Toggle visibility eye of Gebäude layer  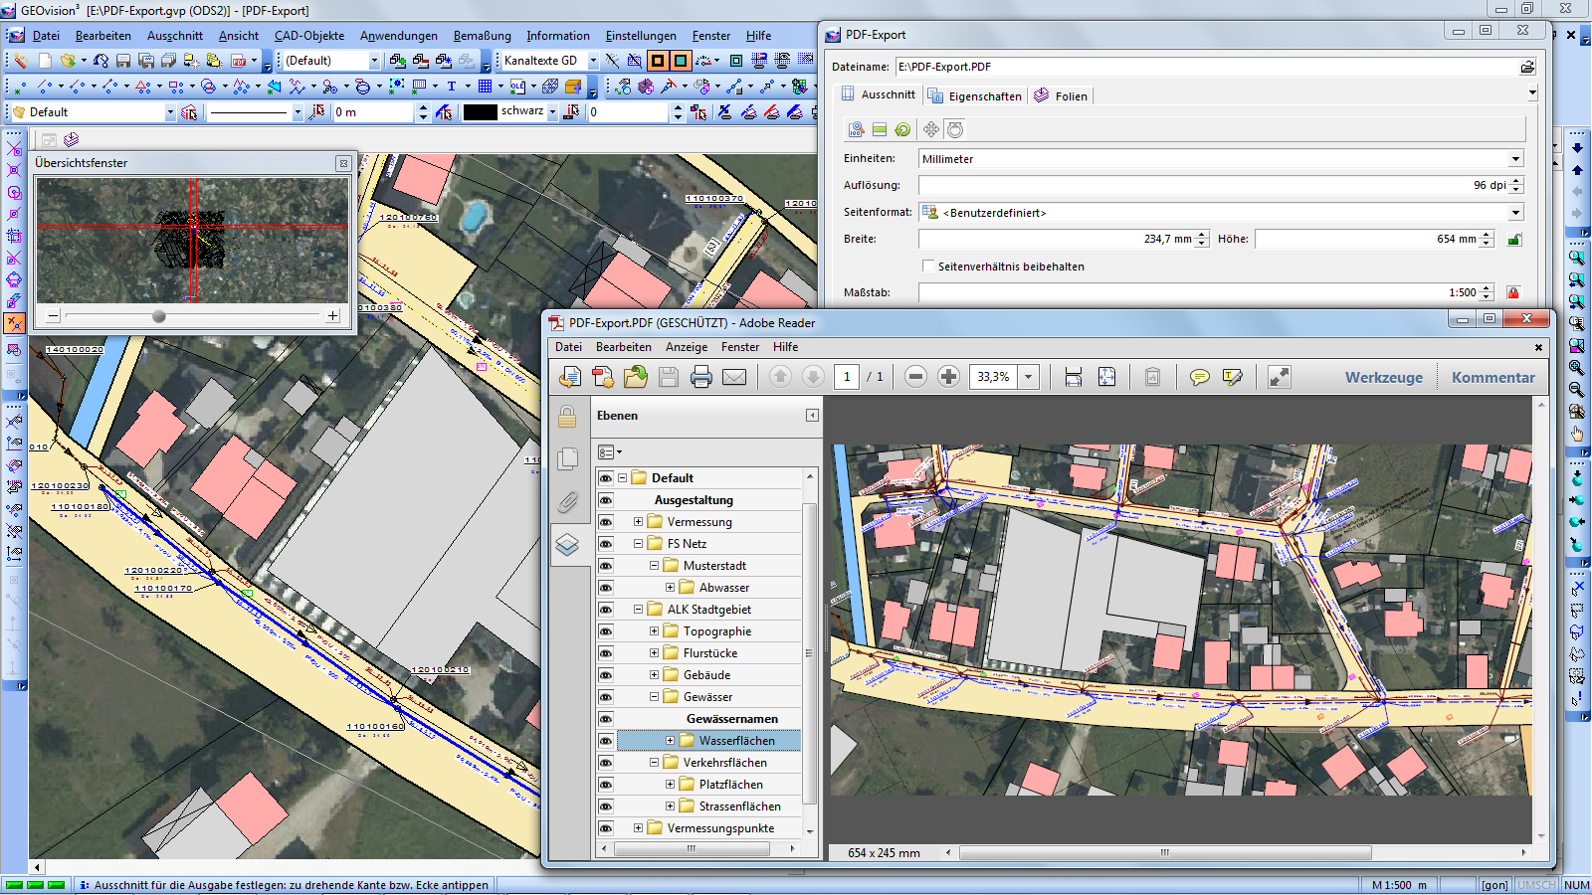(x=605, y=675)
